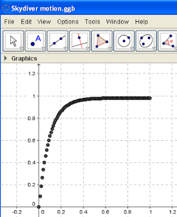Click the x-axis label -0.2
The image size is (177, 217).
[17, 212]
